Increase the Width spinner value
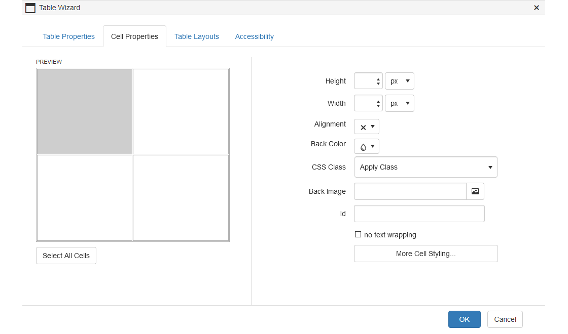Viewport: 568px width, 334px height. [x=378, y=101]
